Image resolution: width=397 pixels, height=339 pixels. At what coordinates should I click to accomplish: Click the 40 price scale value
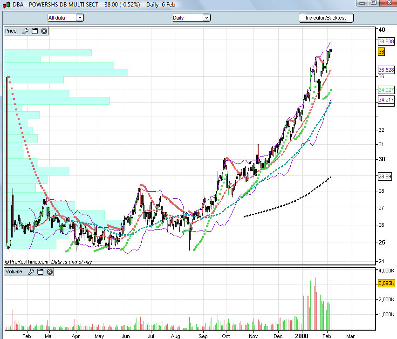[x=382, y=30]
